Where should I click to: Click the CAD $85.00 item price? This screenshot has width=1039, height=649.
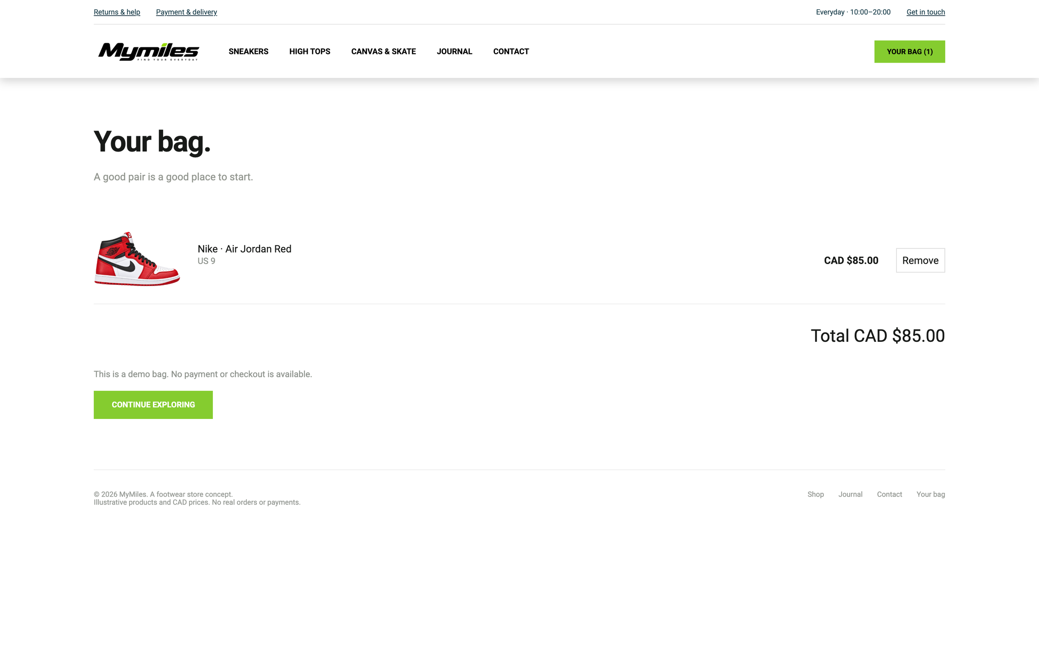[851, 260]
